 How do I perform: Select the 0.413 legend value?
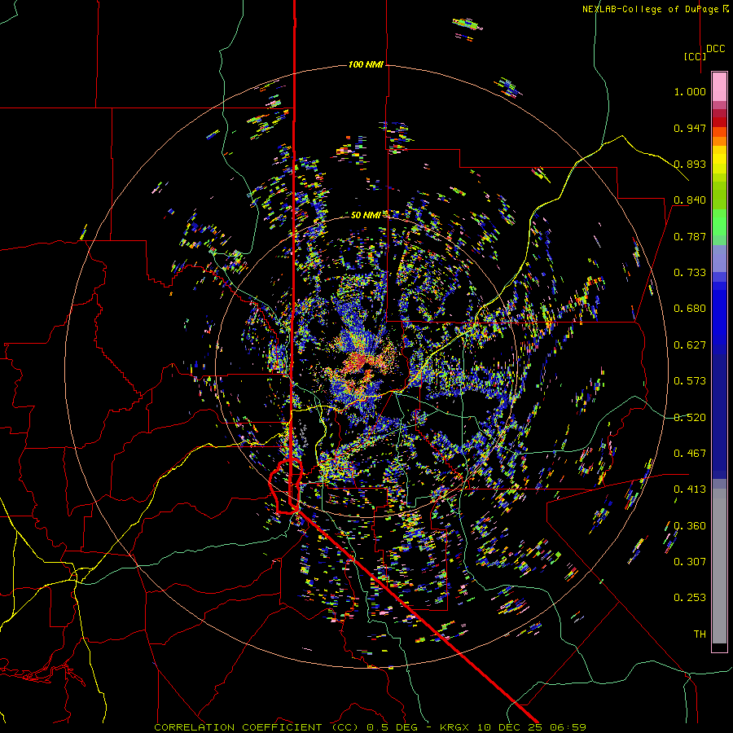[x=690, y=489]
